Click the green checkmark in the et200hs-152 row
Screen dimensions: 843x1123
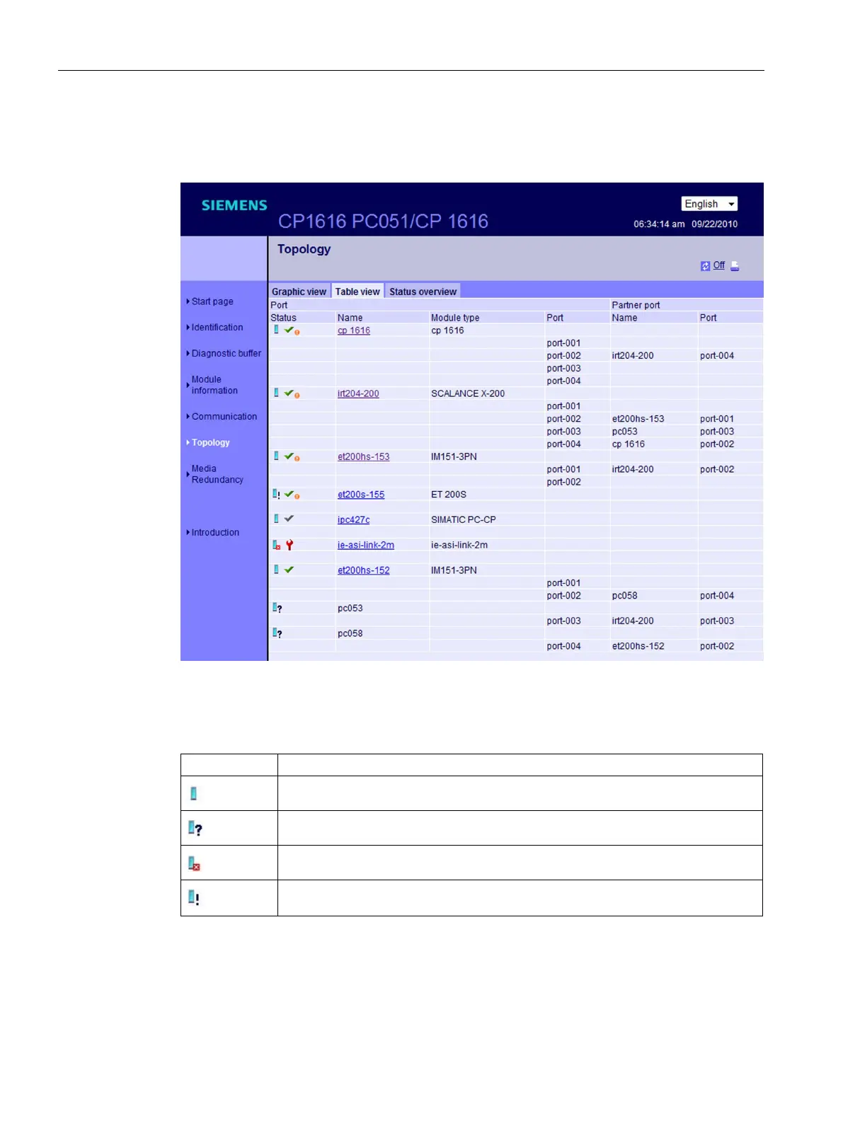[289, 570]
